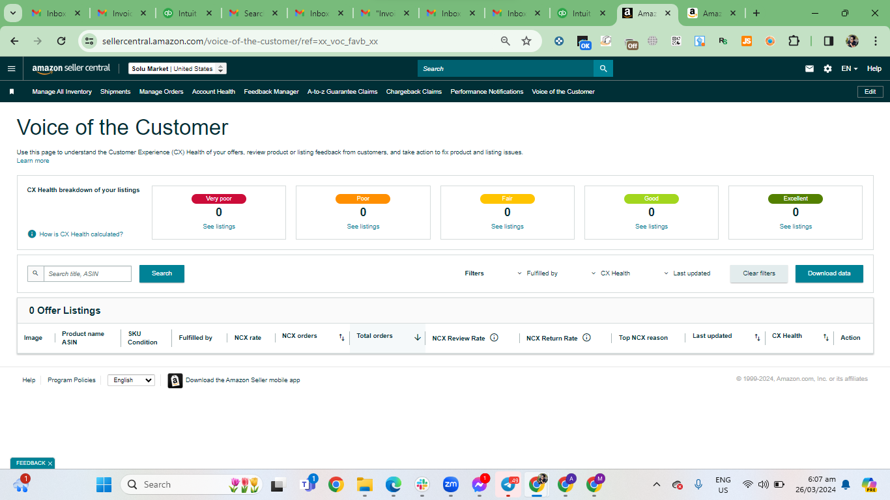Image resolution: width=890 pixels, height=500 pixels.
Task: View site information icon in address bar
Action: (89, 41)
